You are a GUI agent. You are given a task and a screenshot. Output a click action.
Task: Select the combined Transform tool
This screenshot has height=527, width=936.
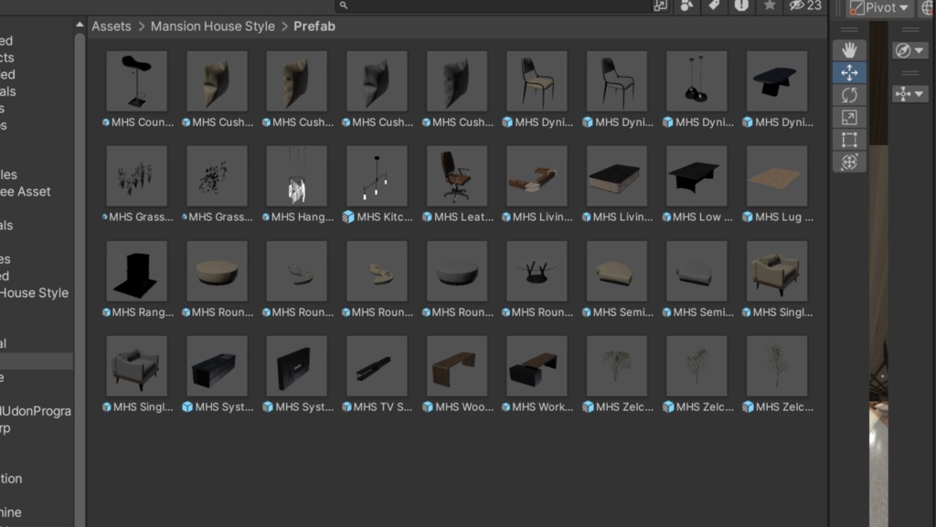pyautogui.click(x=849, y=161)
